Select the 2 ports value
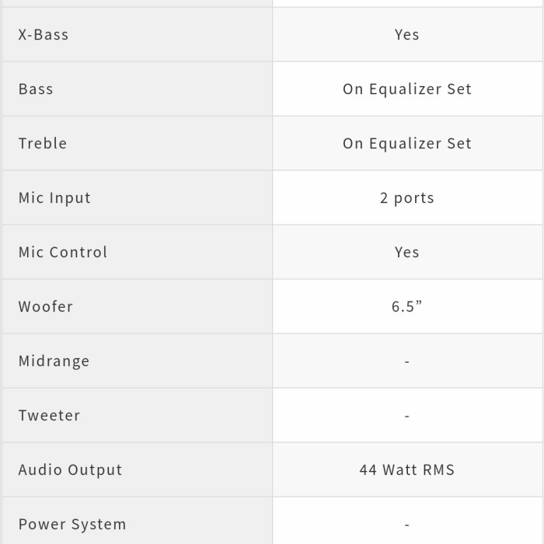Image resolution: width=544 pixels, height=544 pixels. click(x=407, y=198)
